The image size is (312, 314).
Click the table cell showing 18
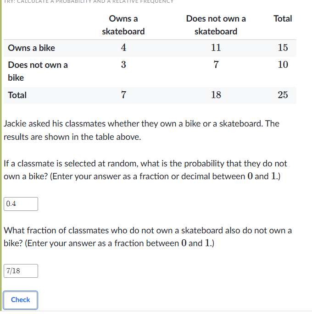(216, 95)
